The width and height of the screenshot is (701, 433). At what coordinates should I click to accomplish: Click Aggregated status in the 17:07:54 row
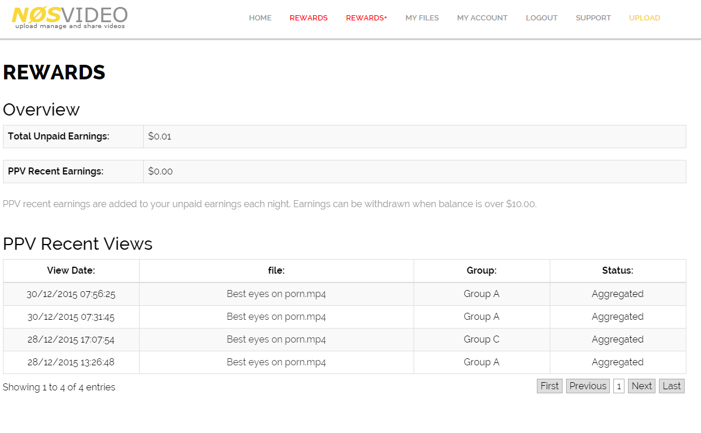point(617,340)
